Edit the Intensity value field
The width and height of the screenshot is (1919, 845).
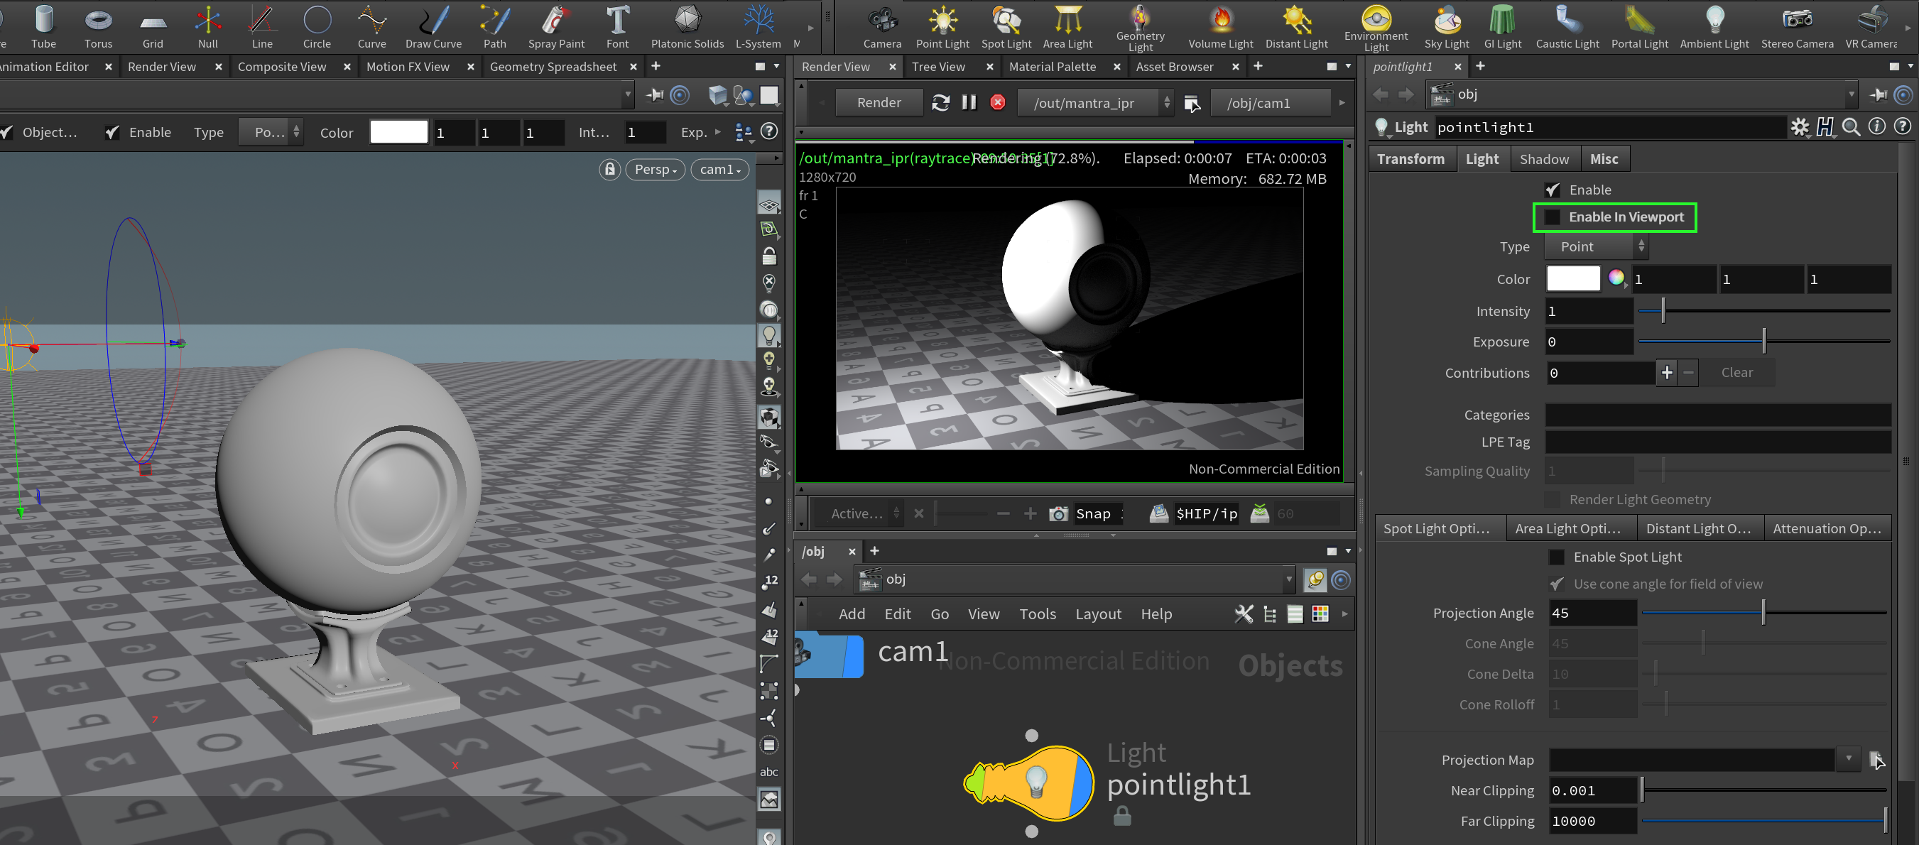pos(1588,310)
